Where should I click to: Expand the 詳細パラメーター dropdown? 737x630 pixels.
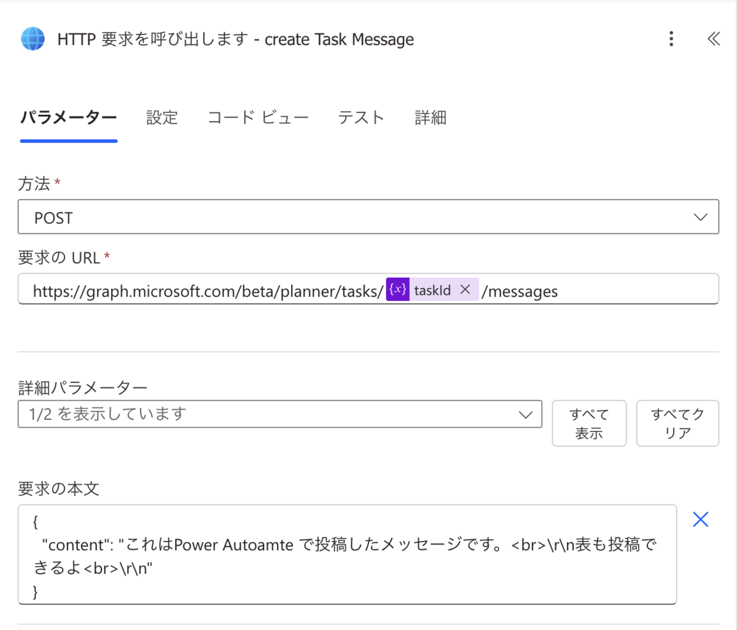point(280,414)
